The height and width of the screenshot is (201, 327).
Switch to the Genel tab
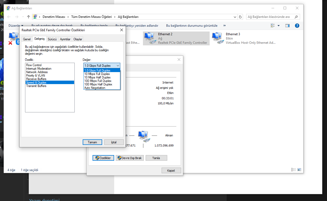27,39
